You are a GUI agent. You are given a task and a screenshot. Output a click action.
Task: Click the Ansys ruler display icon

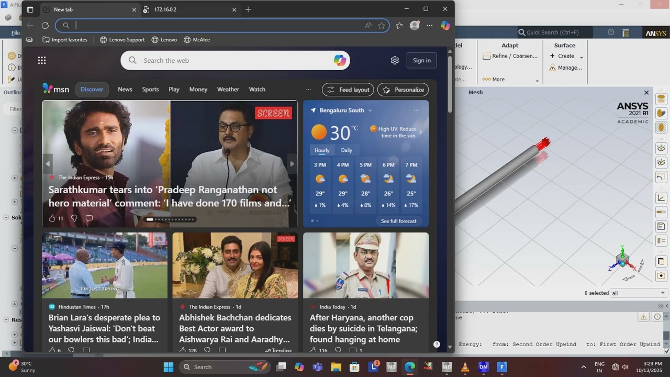click(x=661, y=212)
